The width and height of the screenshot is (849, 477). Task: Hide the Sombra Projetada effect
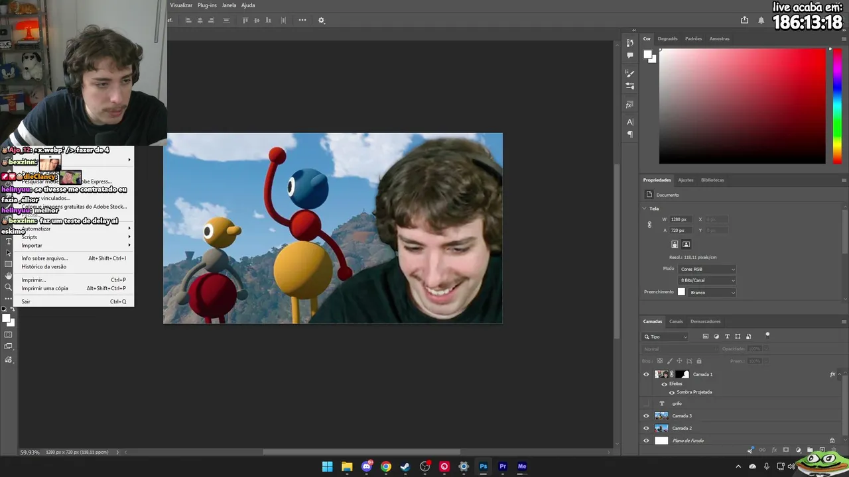(672, 392)
